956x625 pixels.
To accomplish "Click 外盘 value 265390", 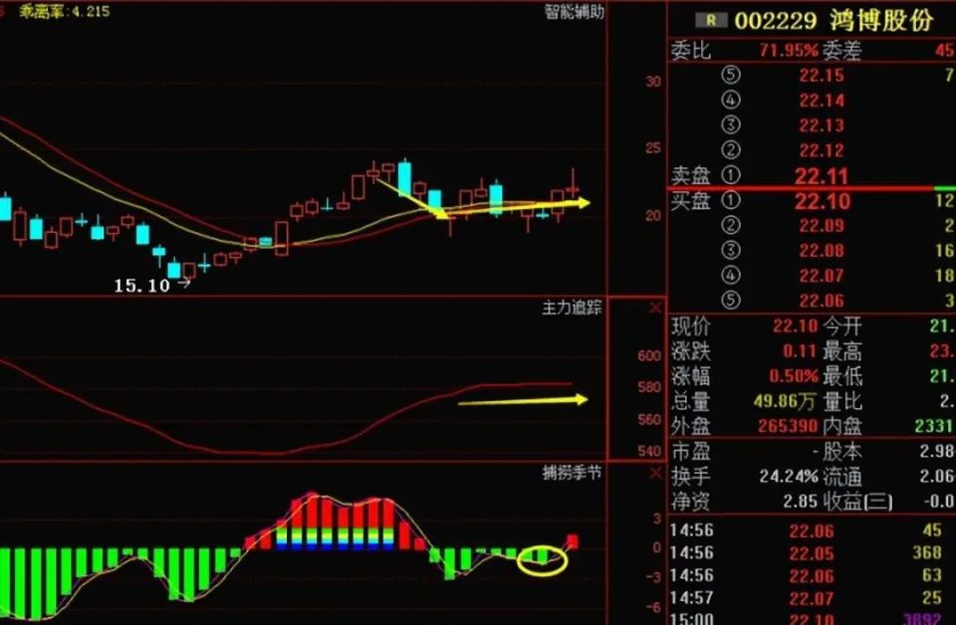I will [x=788, y=426].
